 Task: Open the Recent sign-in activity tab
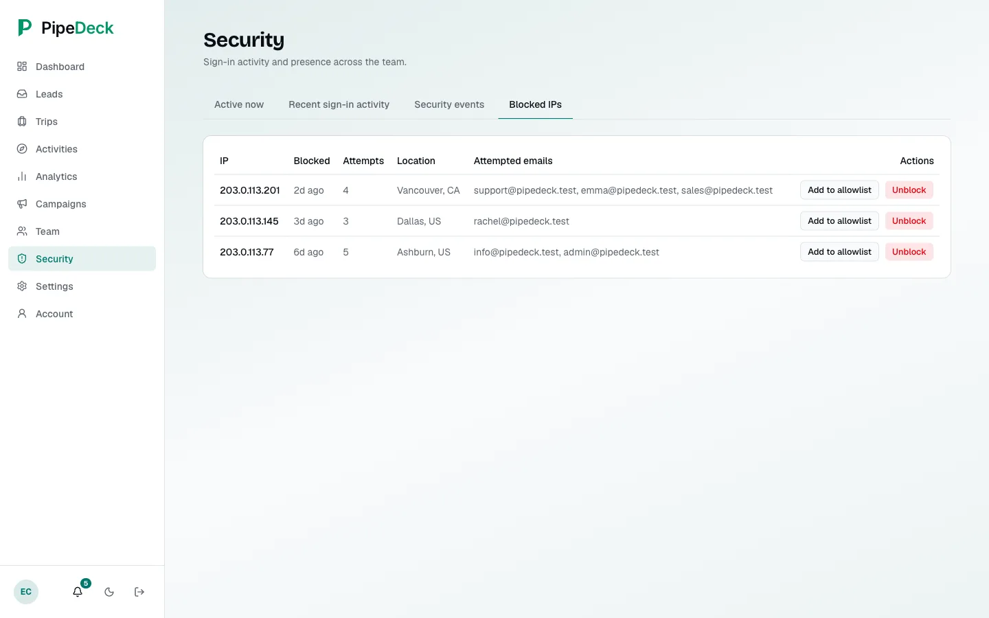pos(339,104)
